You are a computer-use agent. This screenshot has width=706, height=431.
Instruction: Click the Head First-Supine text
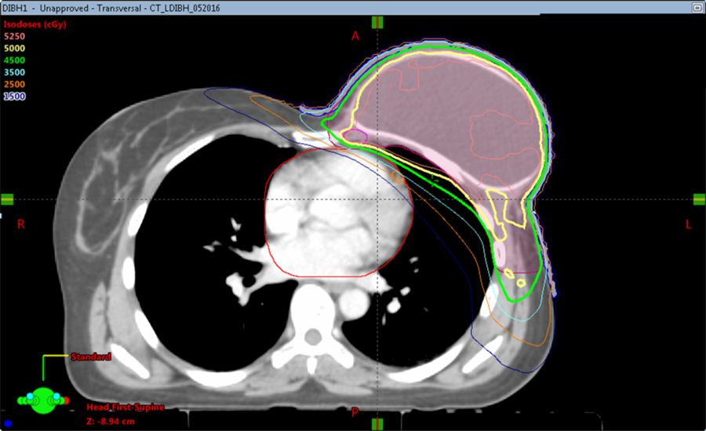[118, 407]
